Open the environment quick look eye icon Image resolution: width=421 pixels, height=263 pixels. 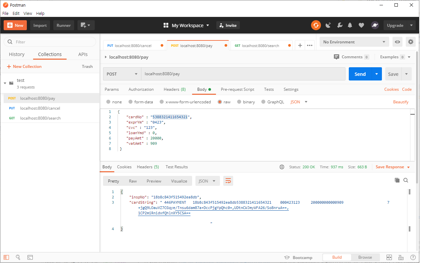(397, 42)
